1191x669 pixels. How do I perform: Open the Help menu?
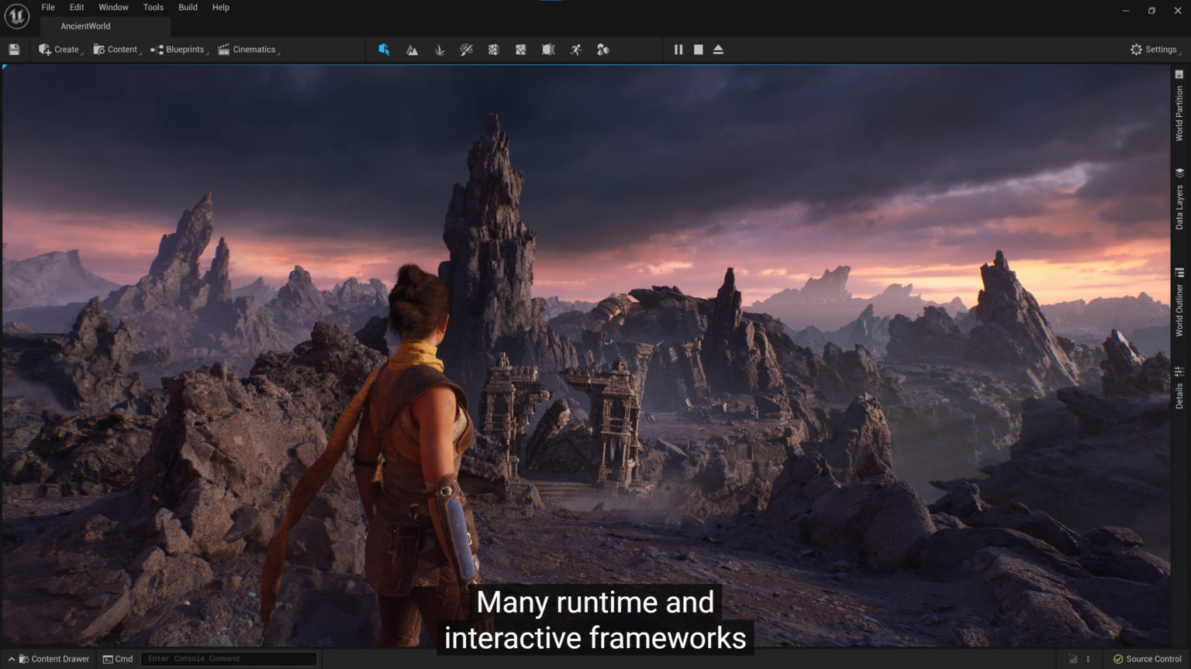[x=221, y=7]
